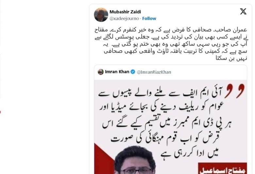The height and width of the screenshot is (174, 255).
Task: Click the X logo icon
Action: click(x=243, y=11)
